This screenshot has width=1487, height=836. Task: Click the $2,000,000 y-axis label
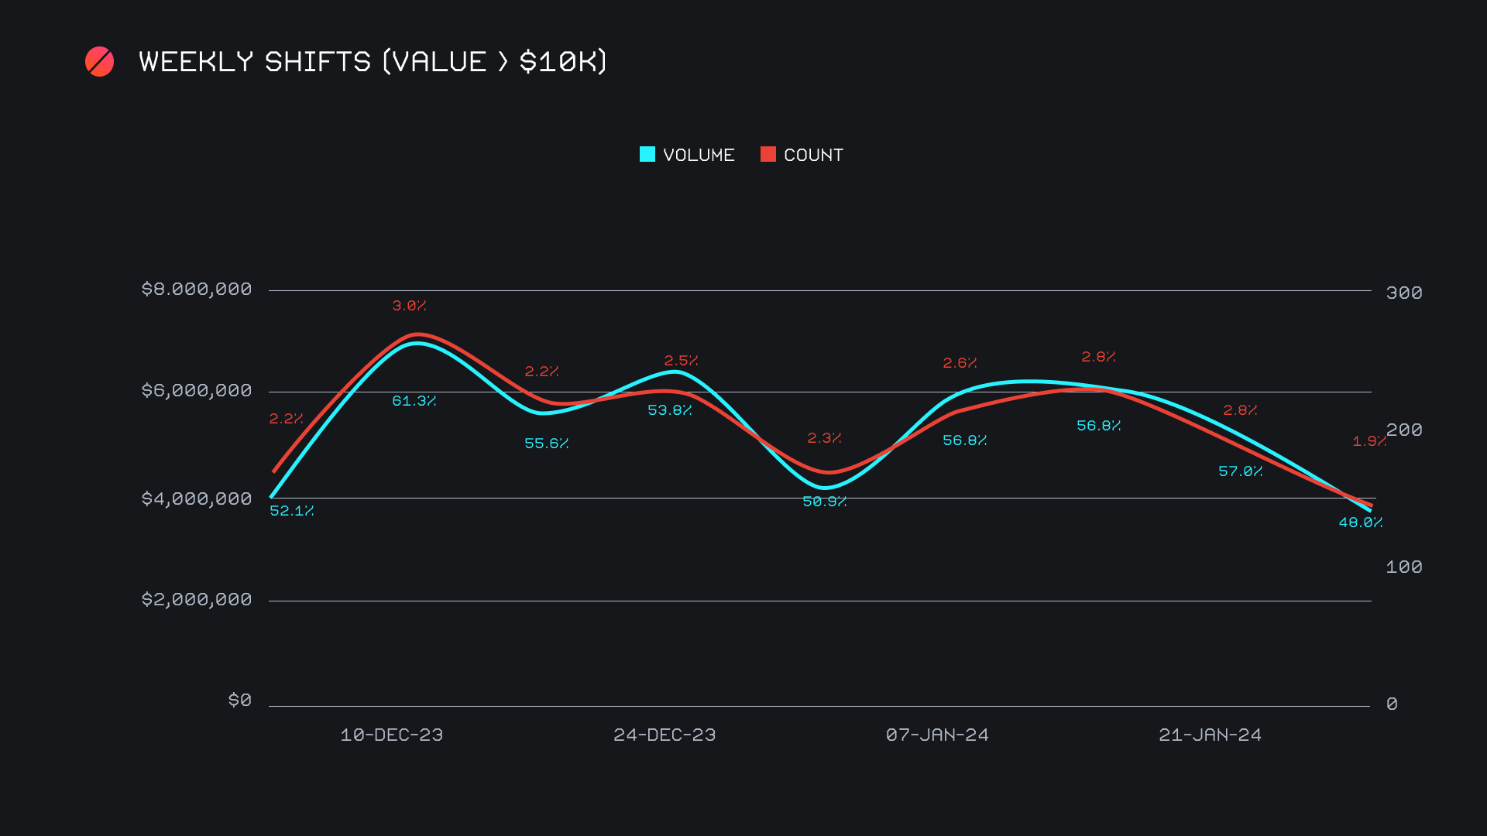(197, 599)
